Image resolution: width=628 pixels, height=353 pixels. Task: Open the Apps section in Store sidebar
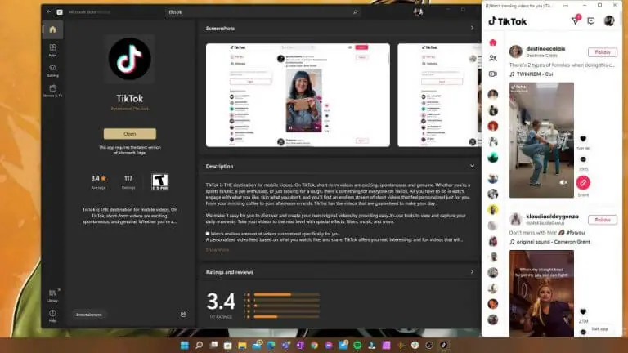pos(52,50)
